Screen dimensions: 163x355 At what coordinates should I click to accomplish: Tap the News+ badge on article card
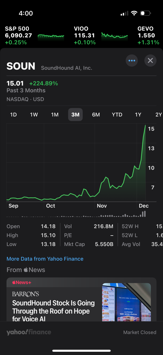click(22, 282)
